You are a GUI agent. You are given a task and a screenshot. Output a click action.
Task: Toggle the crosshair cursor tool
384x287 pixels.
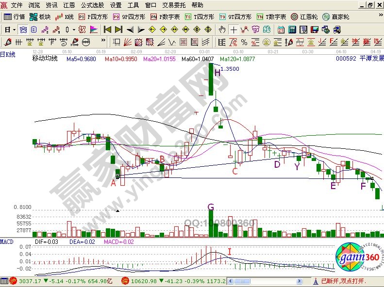(234, 30)
